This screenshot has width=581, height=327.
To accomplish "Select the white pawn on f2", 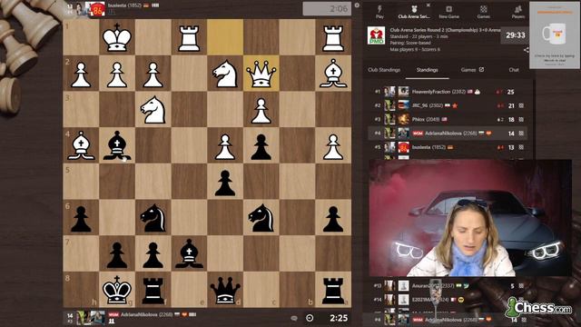I will (153, 74).
